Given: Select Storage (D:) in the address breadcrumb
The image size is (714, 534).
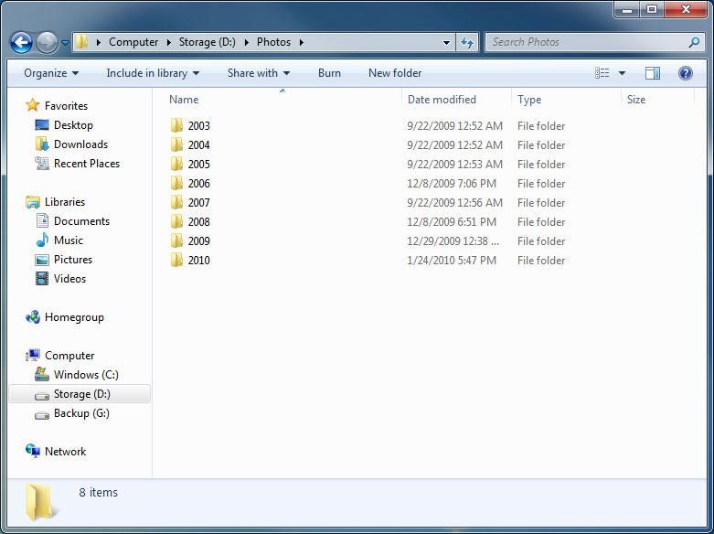Looking at the screenshot, I should click(208, 42).
